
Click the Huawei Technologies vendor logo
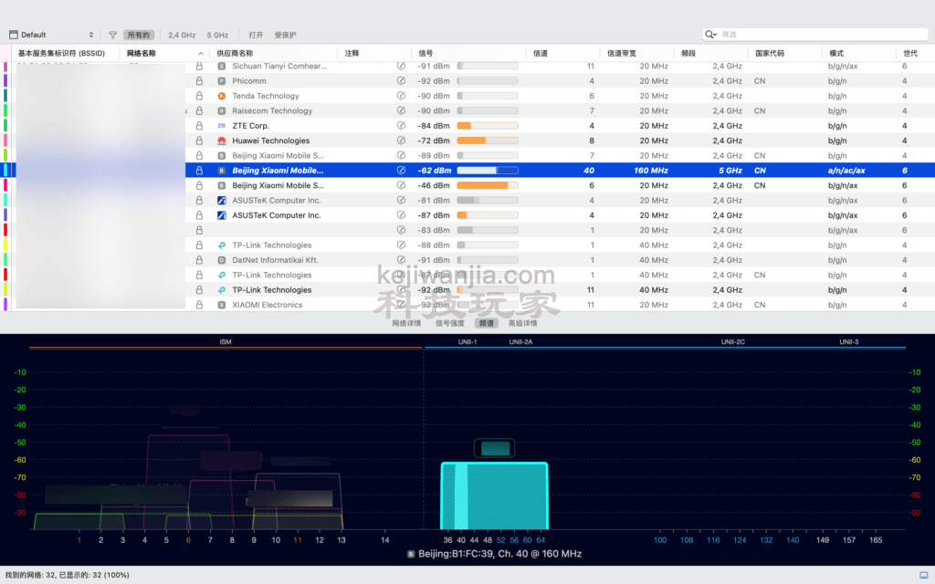[x=222, y=141]
